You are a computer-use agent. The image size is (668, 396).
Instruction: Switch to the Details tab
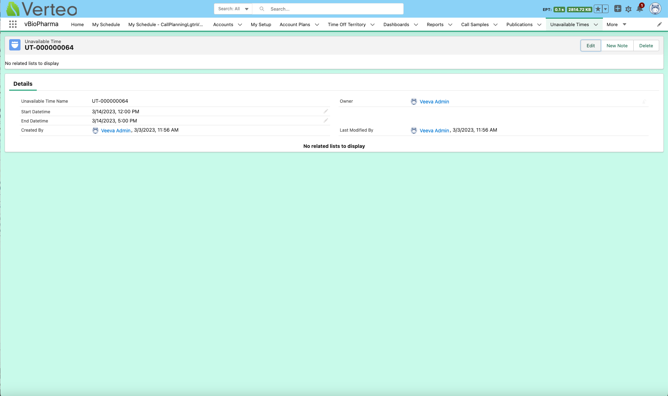[x=23, y=84]
